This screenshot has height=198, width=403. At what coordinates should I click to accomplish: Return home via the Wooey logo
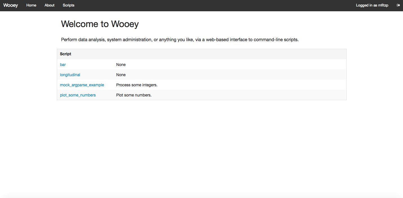10,5
